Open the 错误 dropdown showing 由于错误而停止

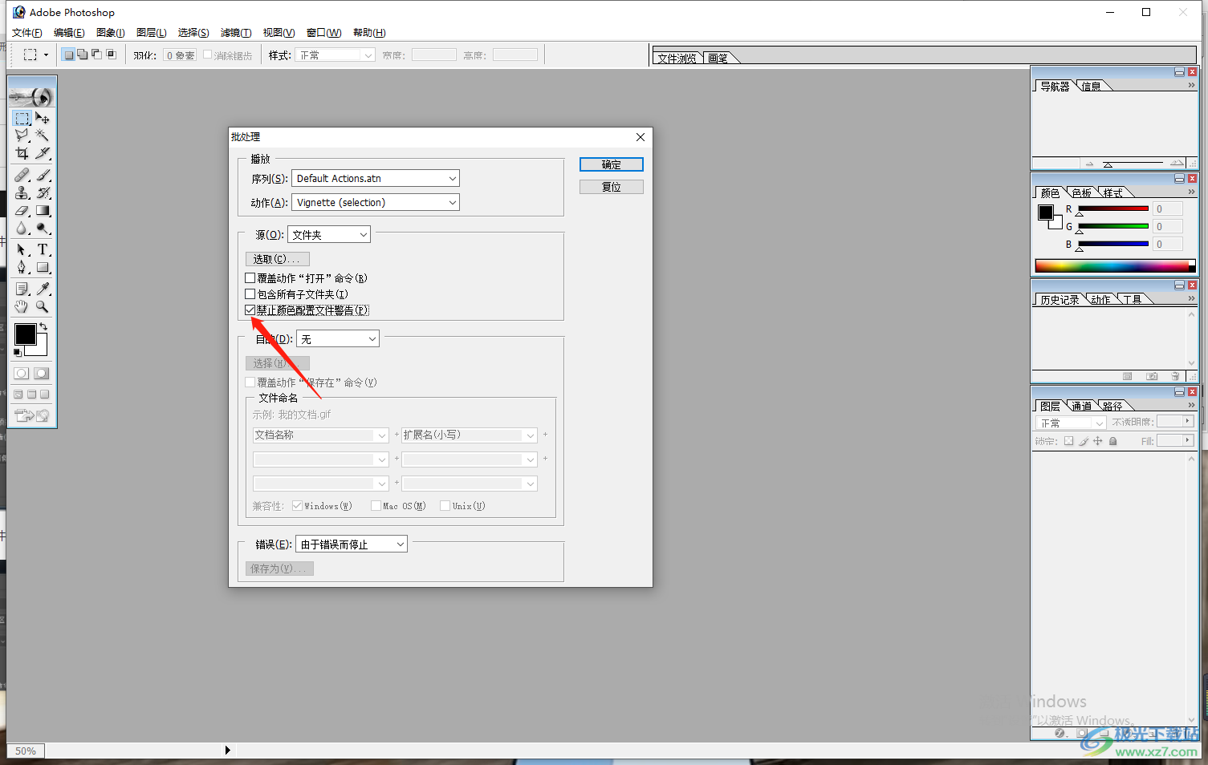(x=352, y=544)
